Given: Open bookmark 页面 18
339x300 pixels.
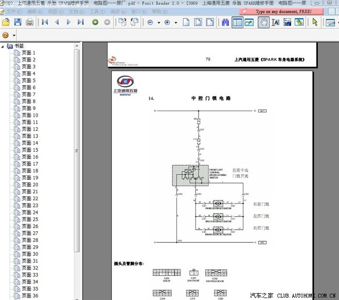Looking at the screenshot, I should pos(30,171).
